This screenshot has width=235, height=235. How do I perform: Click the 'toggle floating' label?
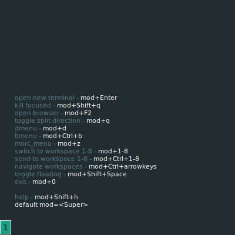(x=38, y=174)
